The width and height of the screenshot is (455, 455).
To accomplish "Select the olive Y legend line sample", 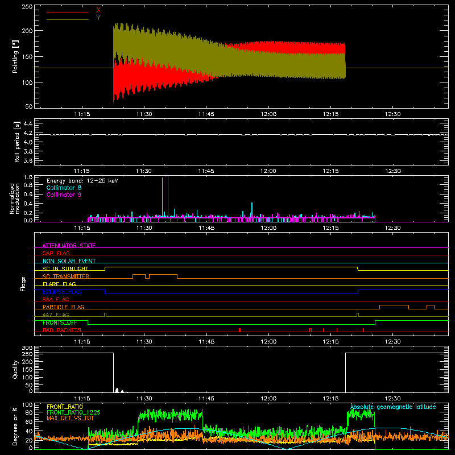I will point(68,19).
